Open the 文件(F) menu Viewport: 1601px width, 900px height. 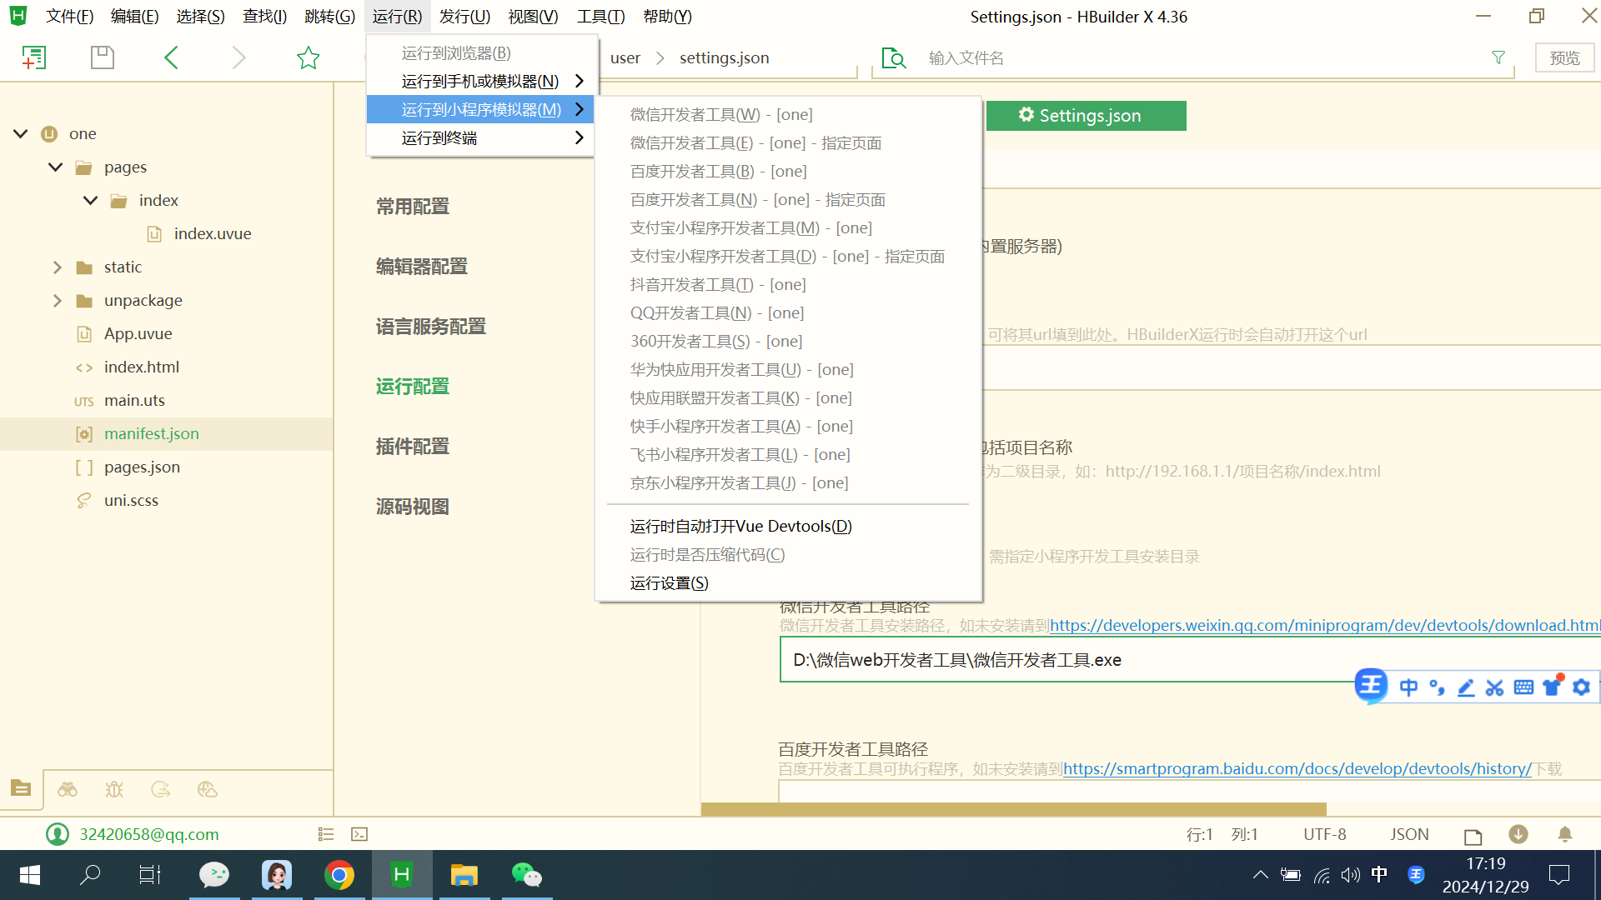[x=69, y=17]
